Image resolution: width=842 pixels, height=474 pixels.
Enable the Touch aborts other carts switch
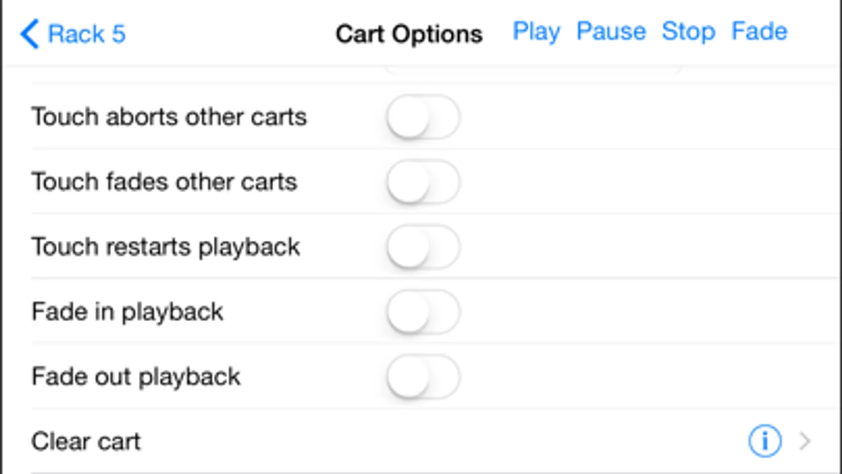point(423,117)
